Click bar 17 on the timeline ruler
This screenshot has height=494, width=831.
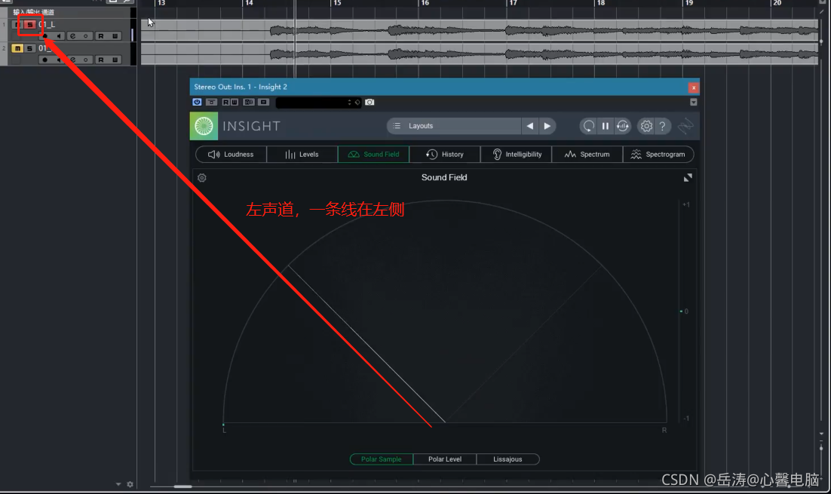coord(513,3)
